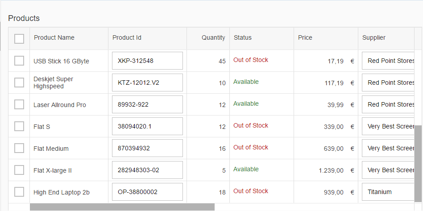The width and height of the screenshot is (423, 211).
Task: Click the 89932-922 product id field
Action: 147,104
